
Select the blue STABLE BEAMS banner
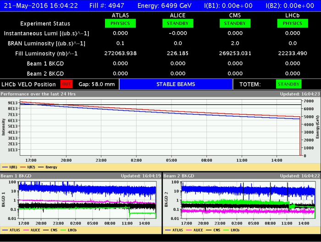(176, 84)
